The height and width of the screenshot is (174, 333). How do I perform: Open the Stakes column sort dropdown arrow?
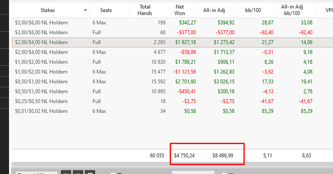tap(85, 10)
